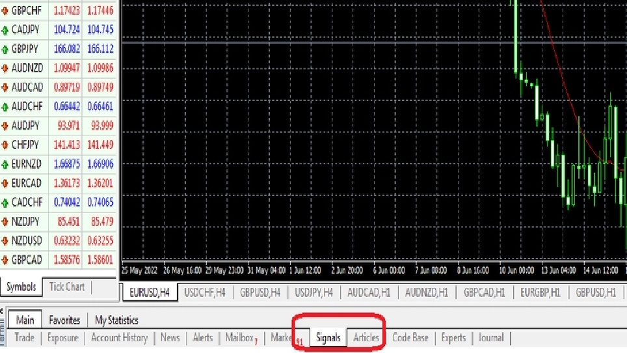
Task: Open the GBPCAD,H1 chart tab
Action: click(x=485, y=292)
